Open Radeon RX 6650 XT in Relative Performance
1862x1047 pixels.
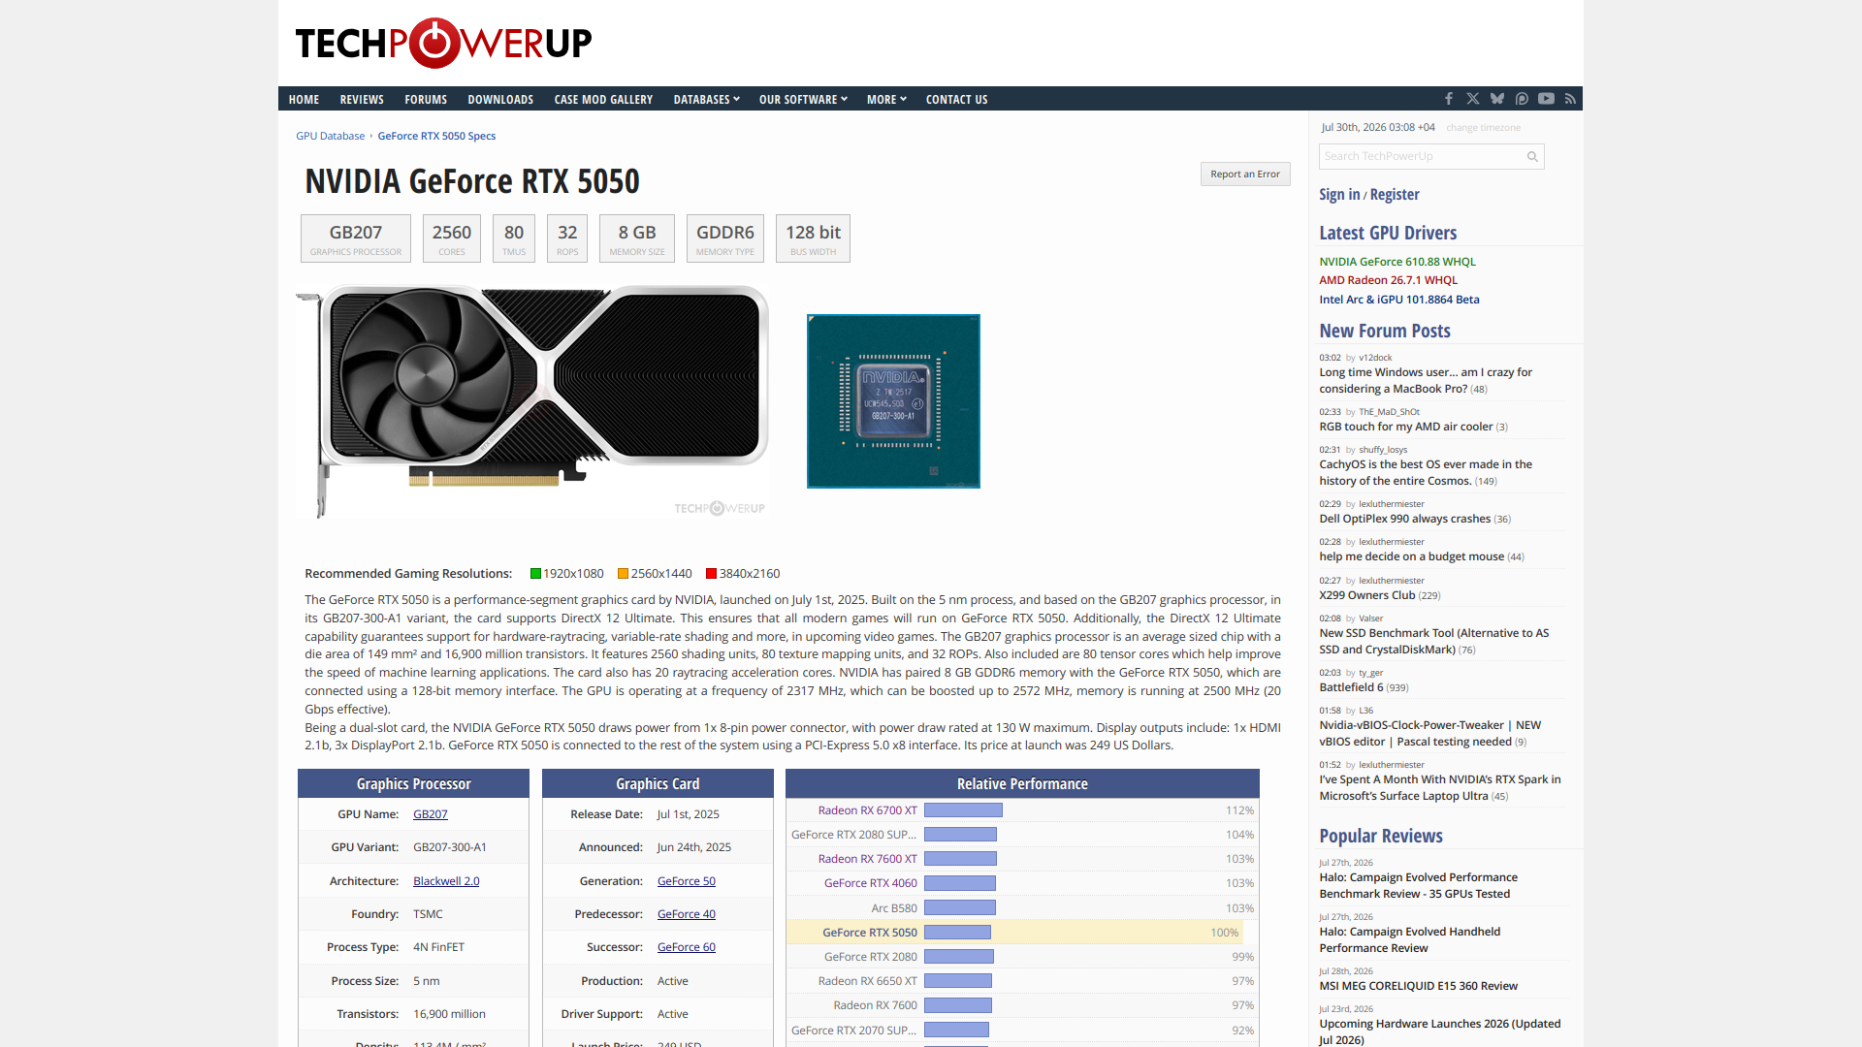click(867, 981)
